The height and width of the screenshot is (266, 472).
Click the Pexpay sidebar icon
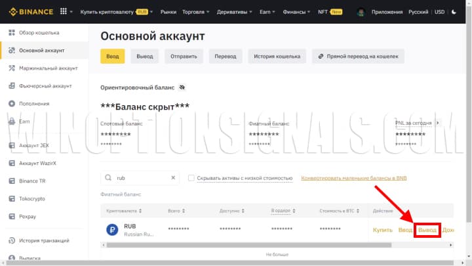click(x=12, y=217)
